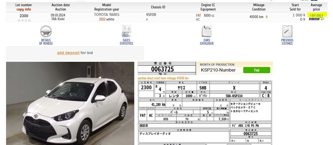The image size is (333, 145).
Task: Open the Previous Listings clipboard icon
Action: [x=287, y=31]
